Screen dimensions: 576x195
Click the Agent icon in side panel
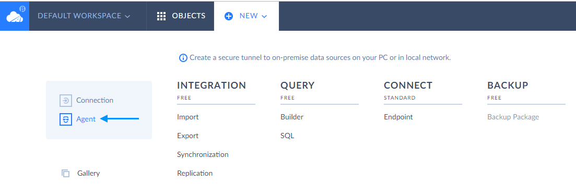pos(66,119)
